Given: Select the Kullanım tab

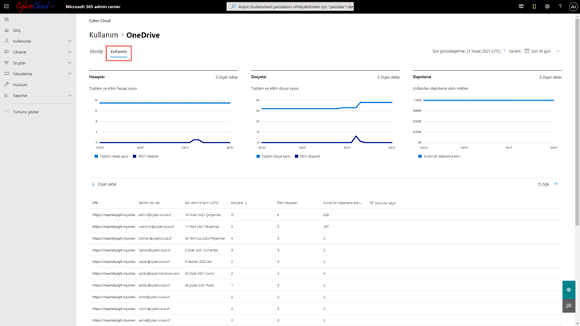Looking at the screenshot, I should click(119, 52).
